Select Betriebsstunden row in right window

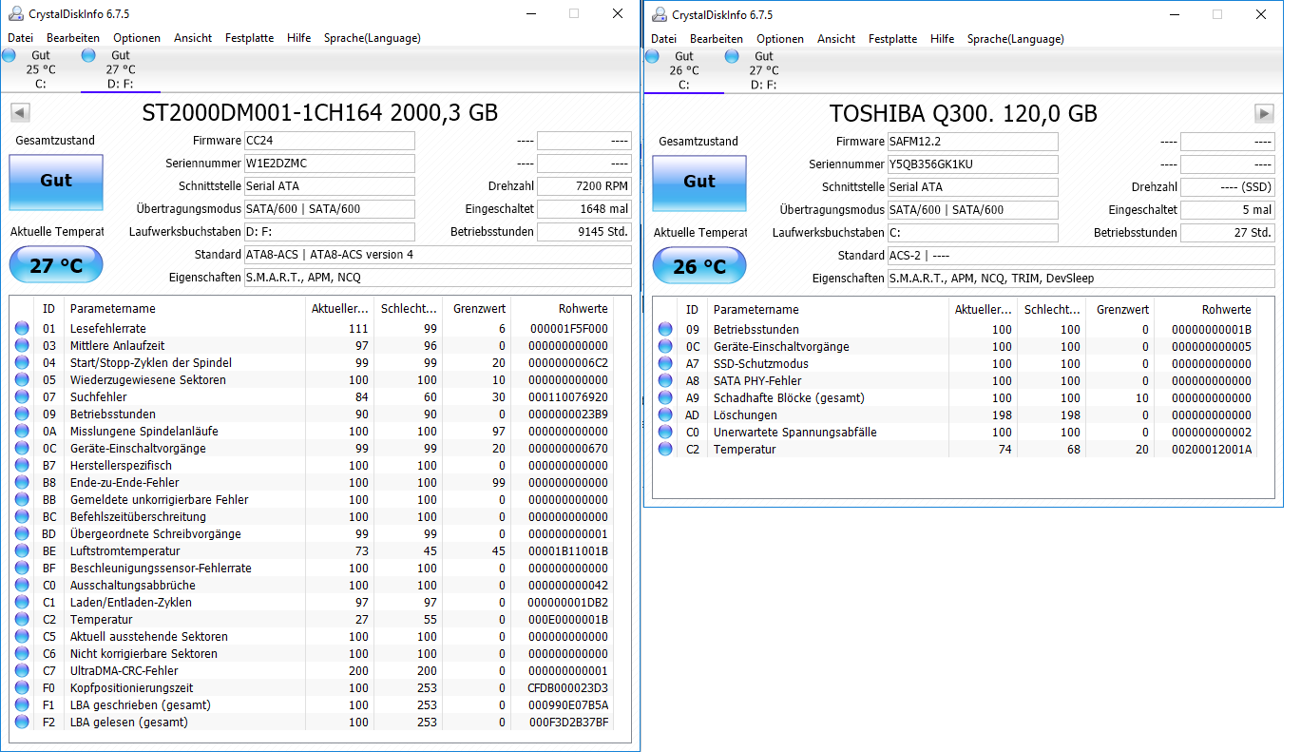tap(955, 330)
